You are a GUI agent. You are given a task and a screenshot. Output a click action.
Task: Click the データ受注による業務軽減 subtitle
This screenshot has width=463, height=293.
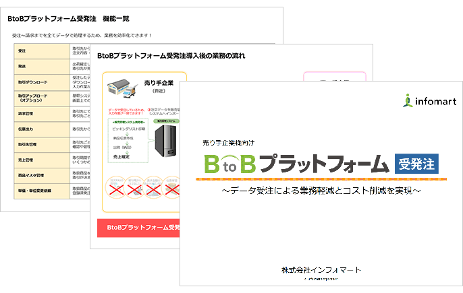click(321, 191)
